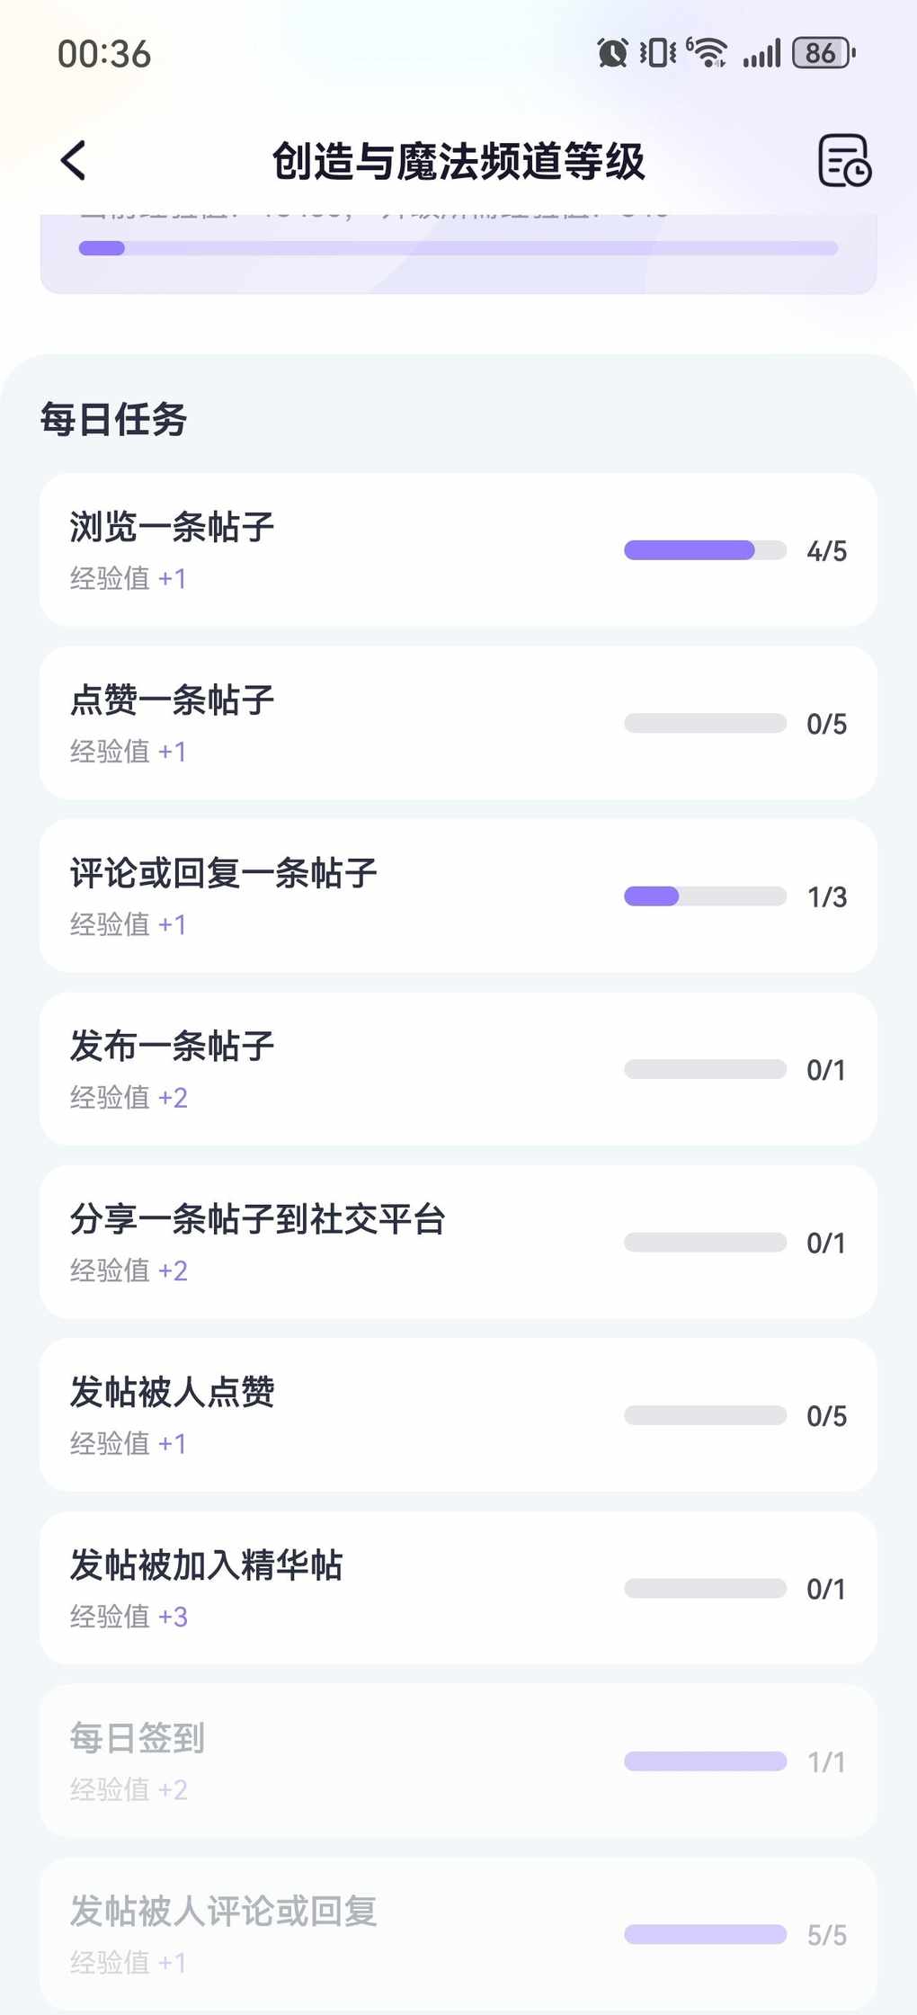The width and height of the screenshot is (917, 2015).
Task: Tap the battery level indicator
Action: click(823, 53)
